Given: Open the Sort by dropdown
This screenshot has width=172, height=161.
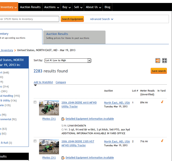Looking at the screenshot, I should 68,60.
